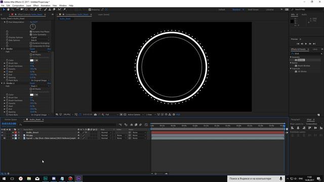Open the Effect menu
Viewport: 324px width, 182px height.
tap(36, 6)
